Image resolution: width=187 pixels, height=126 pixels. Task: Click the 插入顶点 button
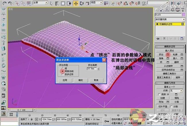click(x=169, y=51)
